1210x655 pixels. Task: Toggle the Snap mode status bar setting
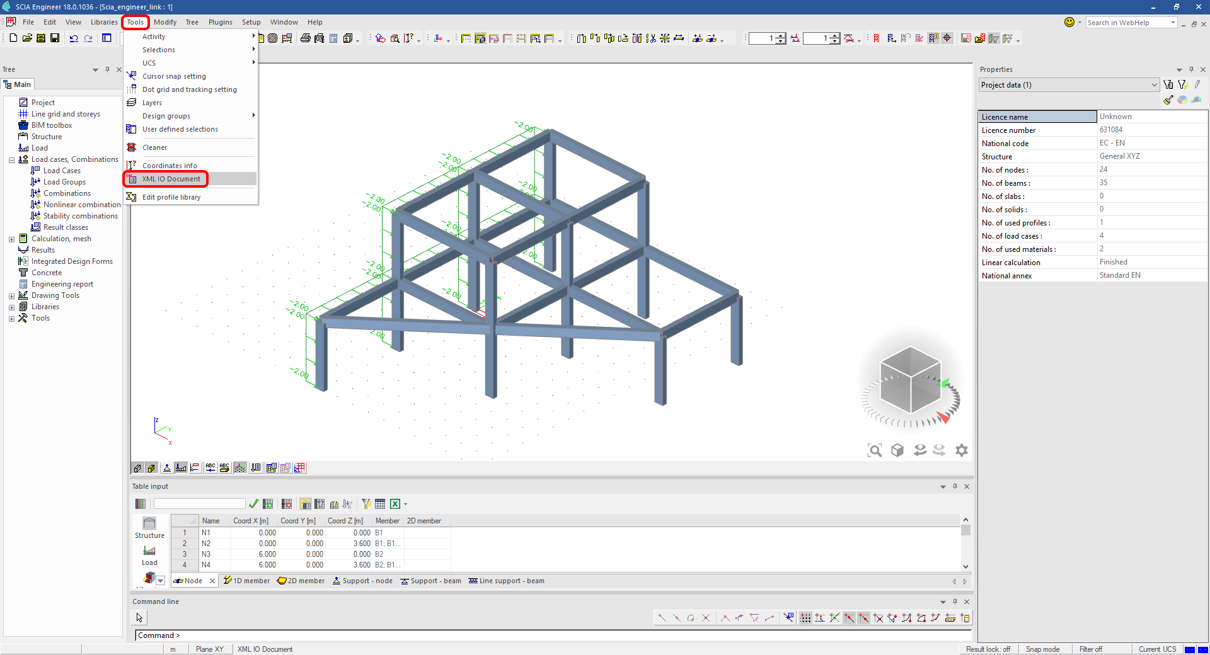pos(1042,649)
